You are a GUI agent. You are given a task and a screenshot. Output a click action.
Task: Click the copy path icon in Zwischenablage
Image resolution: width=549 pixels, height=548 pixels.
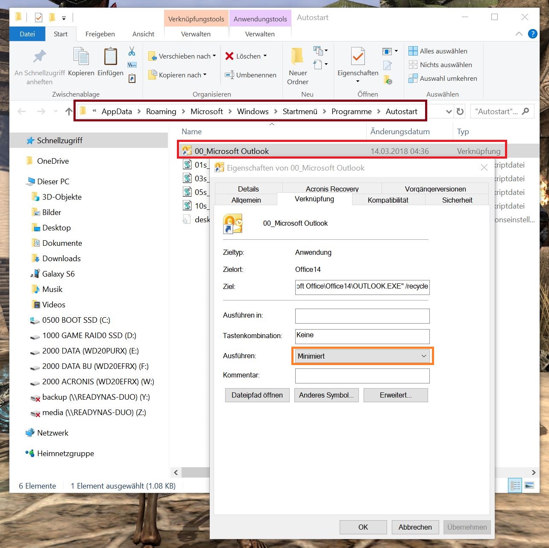coord(132,65)
